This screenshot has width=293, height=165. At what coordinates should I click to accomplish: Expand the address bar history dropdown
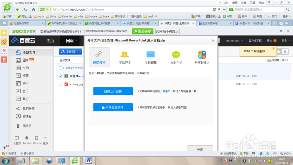click(224, 9)
